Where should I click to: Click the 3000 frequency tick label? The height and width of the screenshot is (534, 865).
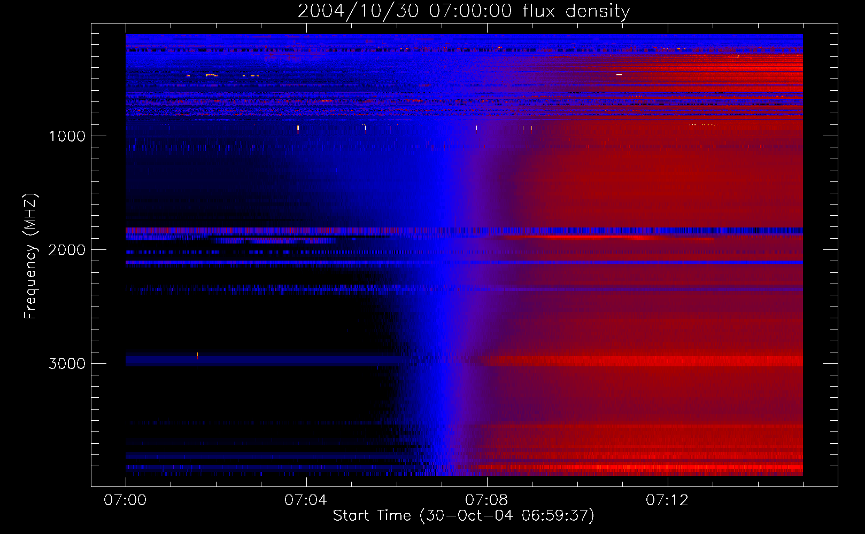click(x=67, y=364)
